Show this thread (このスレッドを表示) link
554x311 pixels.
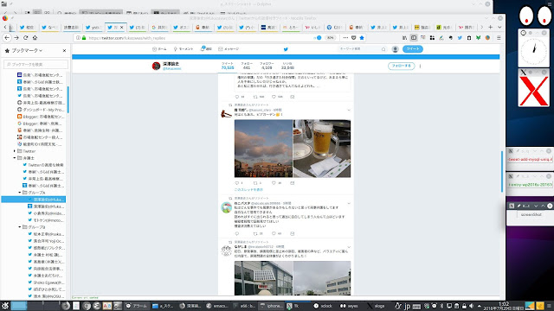pos(248,190)
